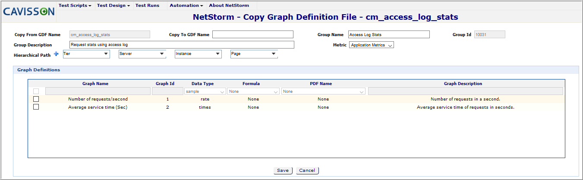Open the Instance hierarchical path dropdown
The height and width of the screenshot is (180, 583).
click(x=198, y=54)
